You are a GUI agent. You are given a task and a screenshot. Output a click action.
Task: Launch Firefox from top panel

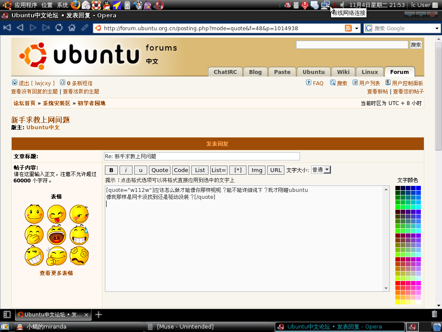tap(75, 5)
